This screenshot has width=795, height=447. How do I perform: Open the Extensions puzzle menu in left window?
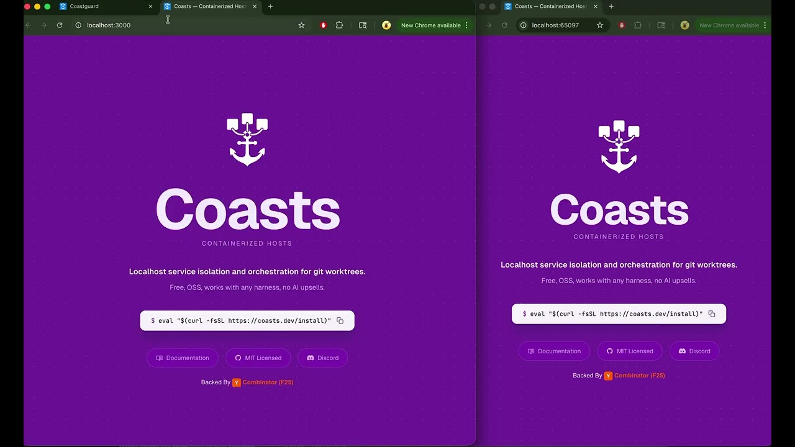[x=339, y=25]
